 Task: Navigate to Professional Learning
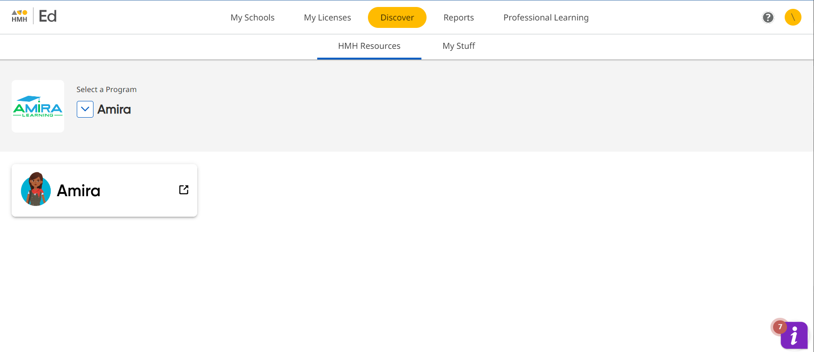pyautogui.click(x=546, y=18)
